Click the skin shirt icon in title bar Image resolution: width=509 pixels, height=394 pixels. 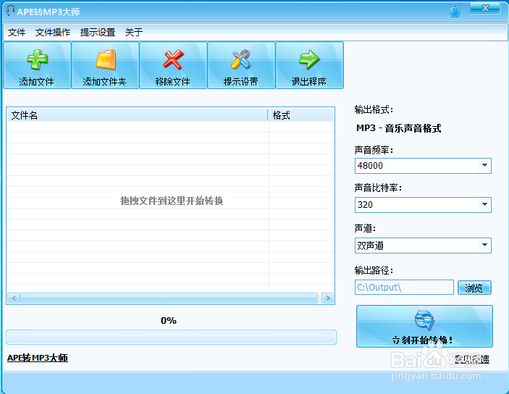coord(455,12)
